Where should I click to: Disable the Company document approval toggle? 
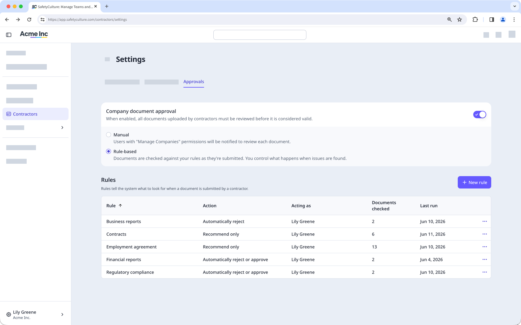(479, 115)
